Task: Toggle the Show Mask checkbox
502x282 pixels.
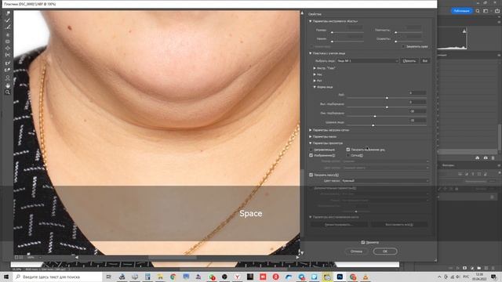Action: [311, 175]
